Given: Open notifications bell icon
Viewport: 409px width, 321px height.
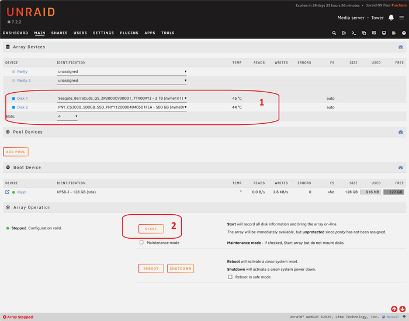Looking at the screenshot, I should 391,18.
